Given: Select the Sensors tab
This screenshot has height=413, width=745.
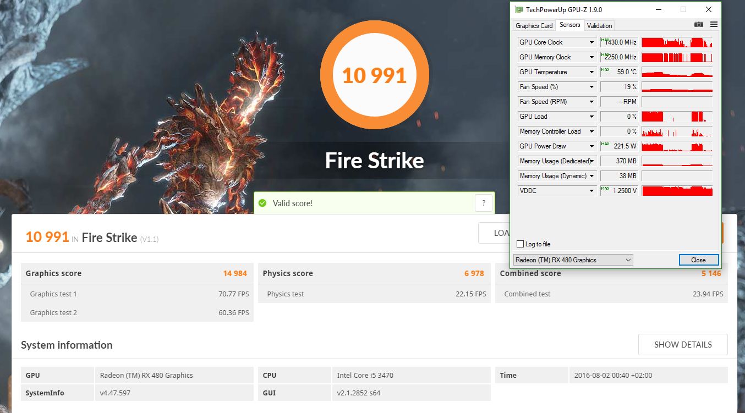Looking at the screenshot, I should pos(569,25).
